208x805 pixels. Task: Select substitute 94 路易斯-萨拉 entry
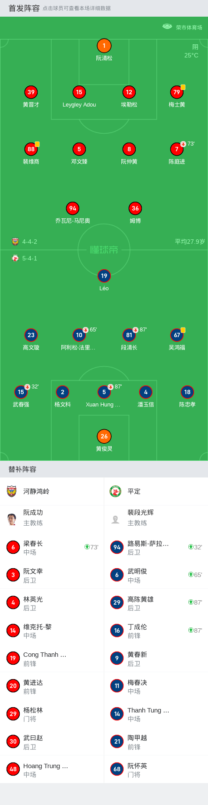click(x=156, y=547)
